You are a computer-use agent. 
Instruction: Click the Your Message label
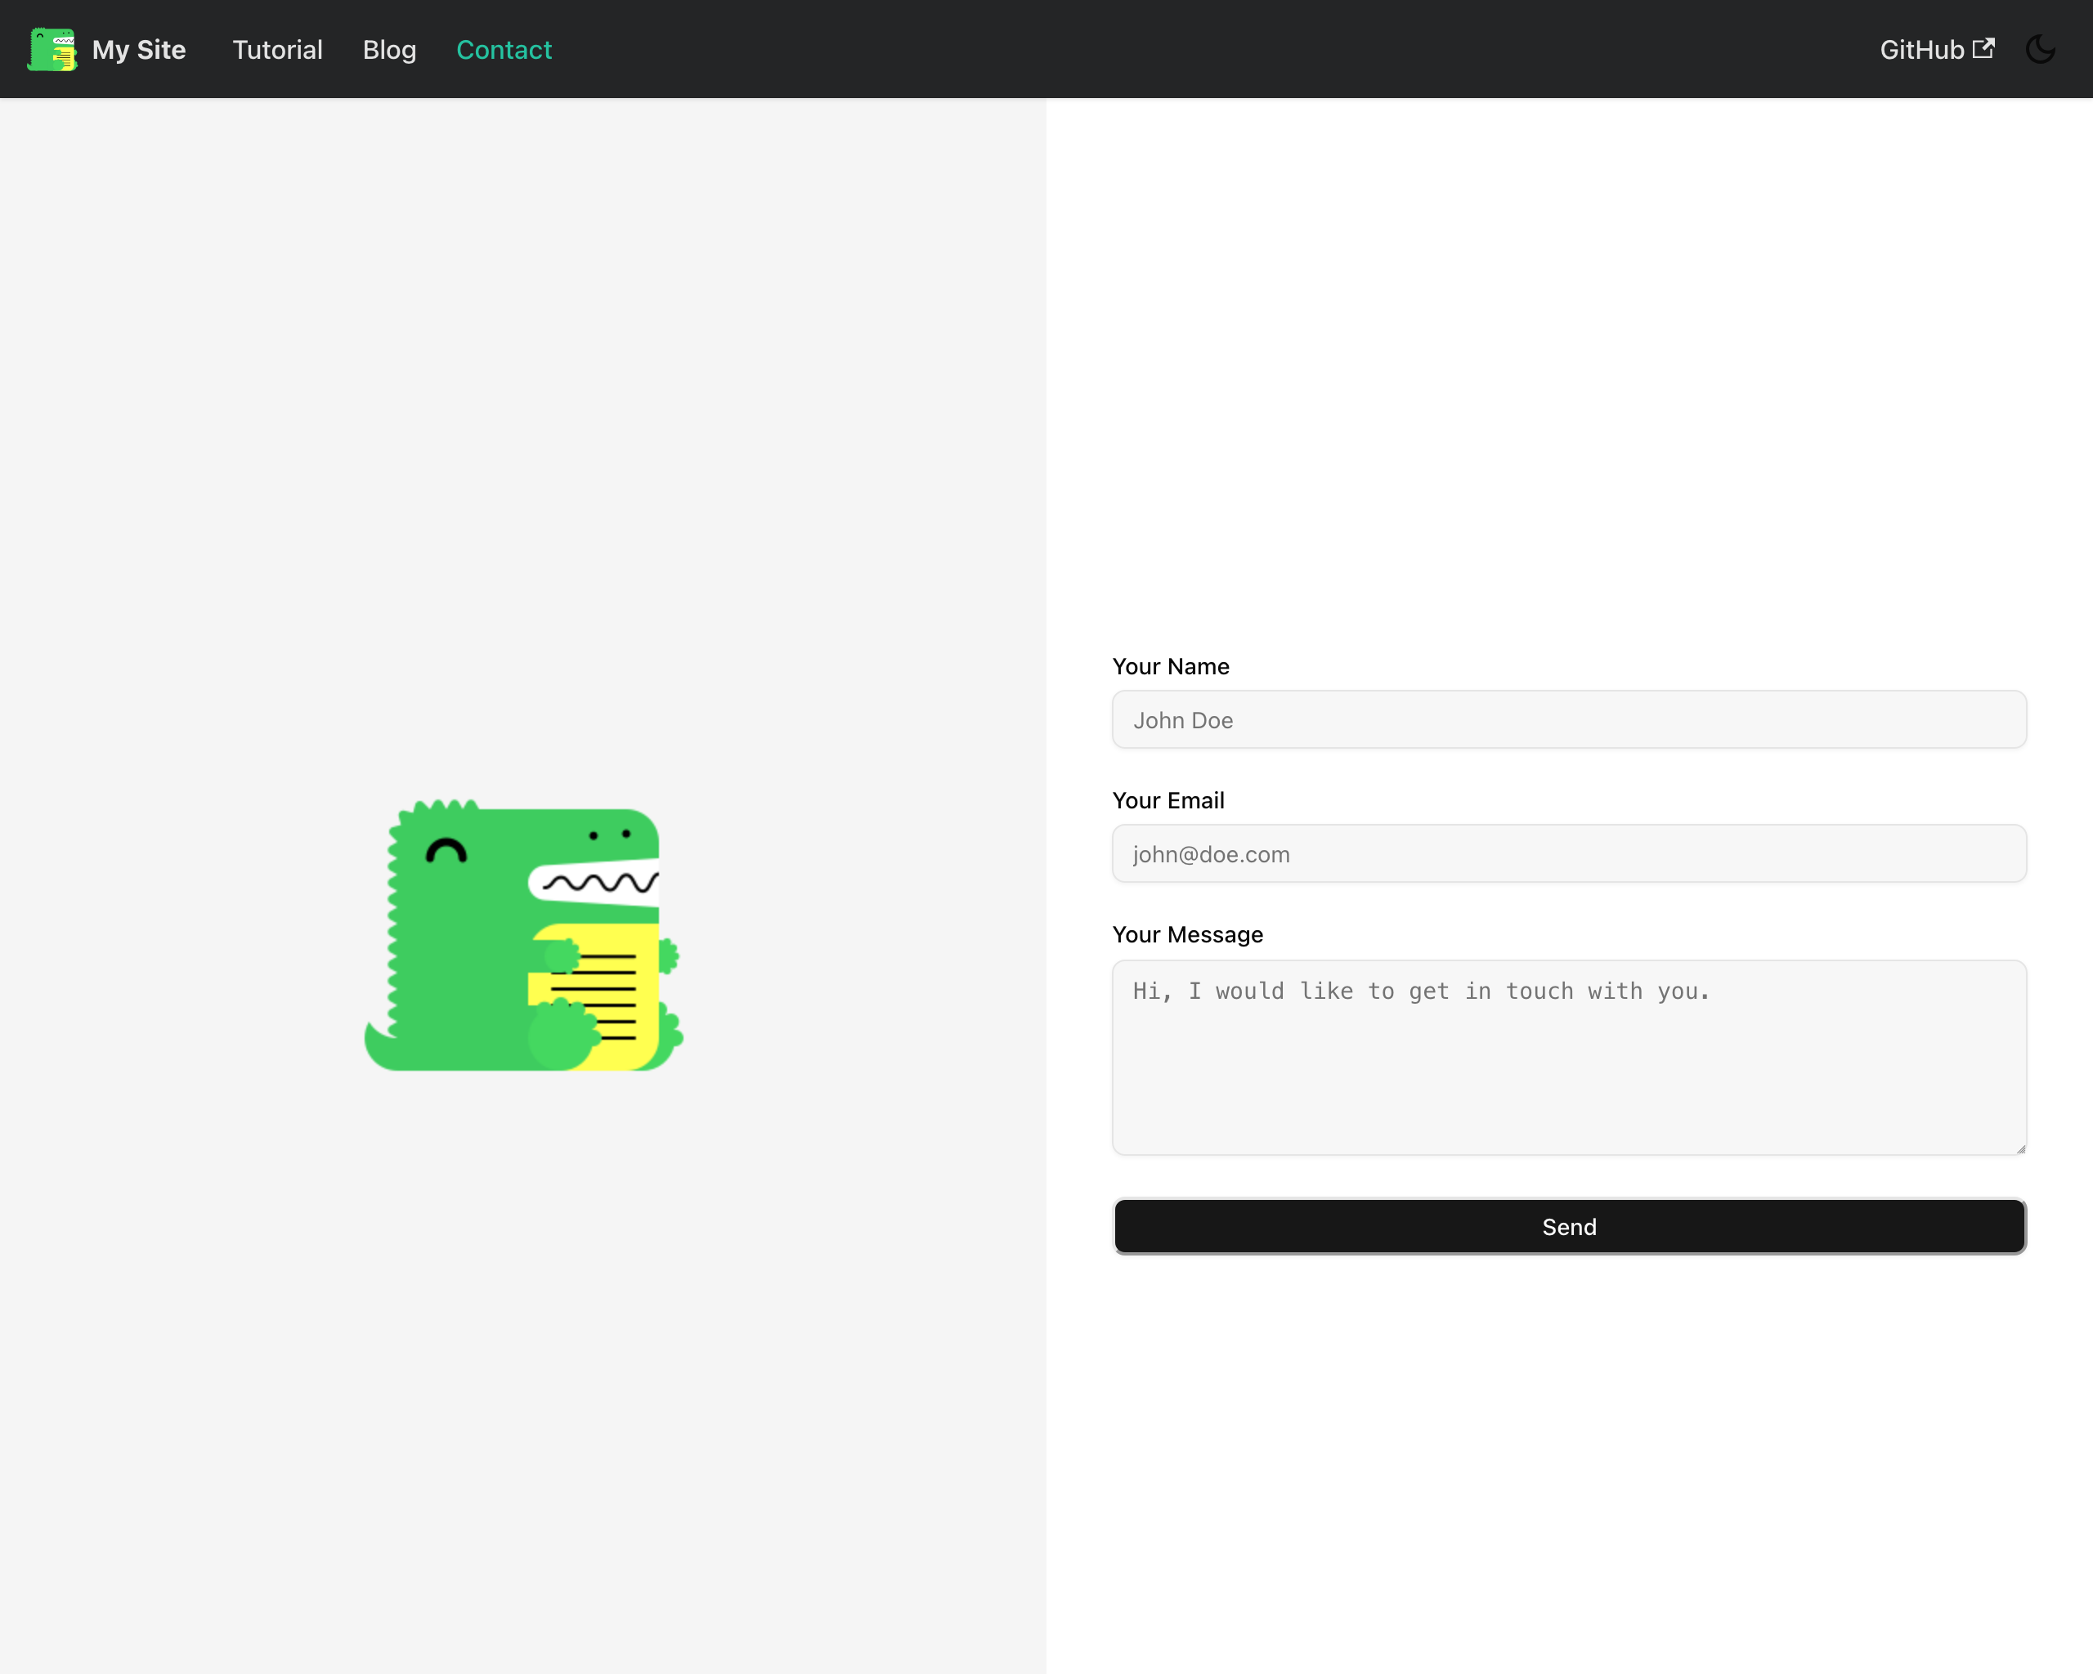pos(1187,934)
